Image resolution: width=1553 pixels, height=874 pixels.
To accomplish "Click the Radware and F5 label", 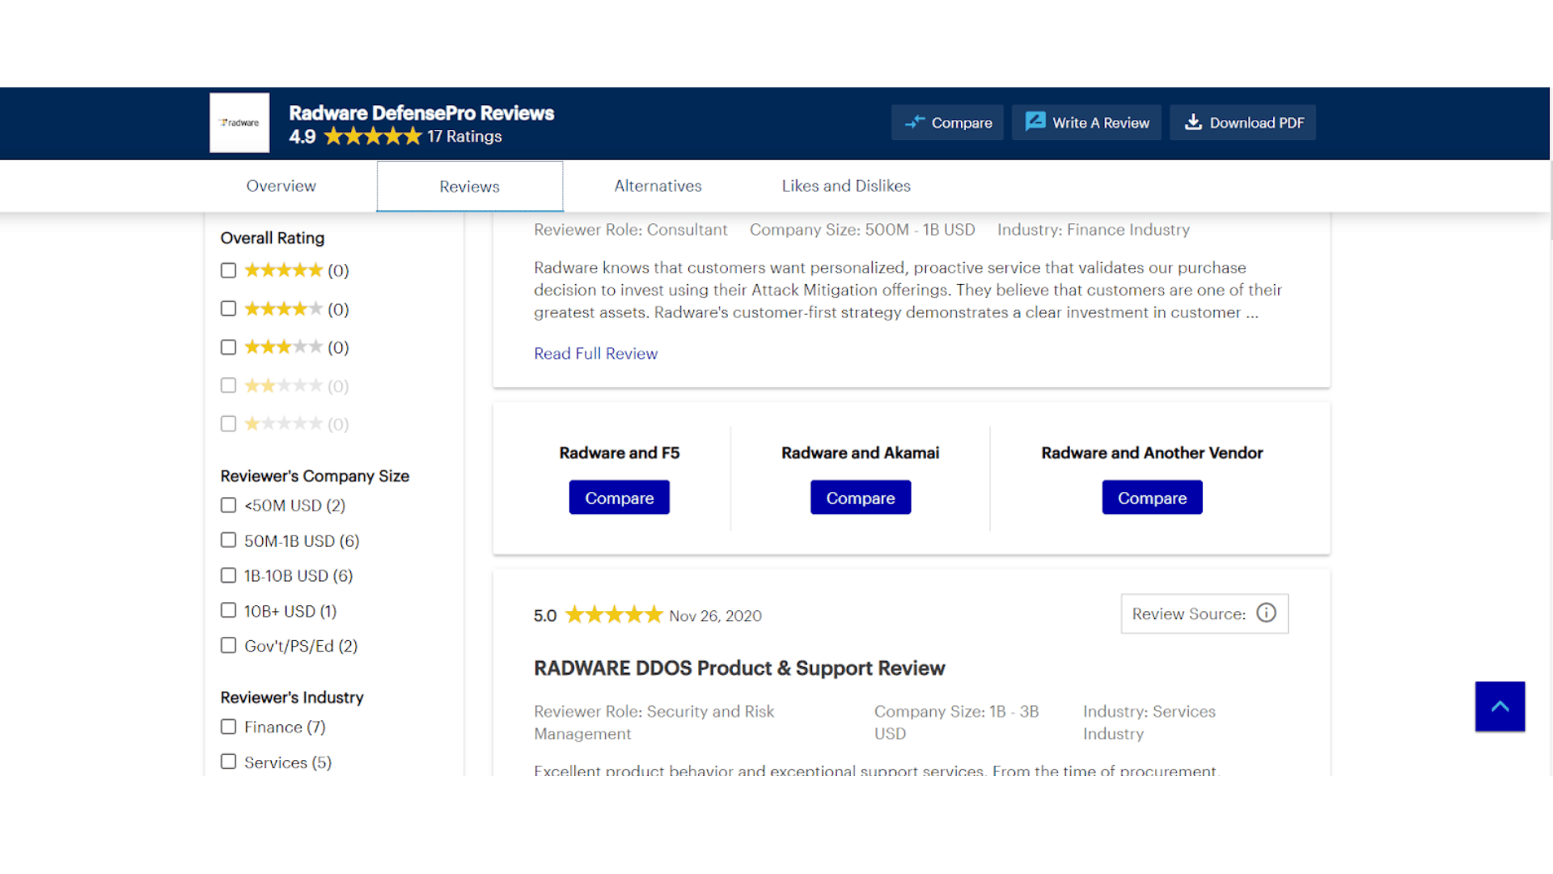I will [x=620, y=453].
